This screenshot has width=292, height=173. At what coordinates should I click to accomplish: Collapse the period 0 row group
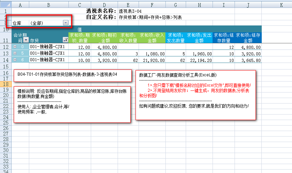tap(15, 46)
